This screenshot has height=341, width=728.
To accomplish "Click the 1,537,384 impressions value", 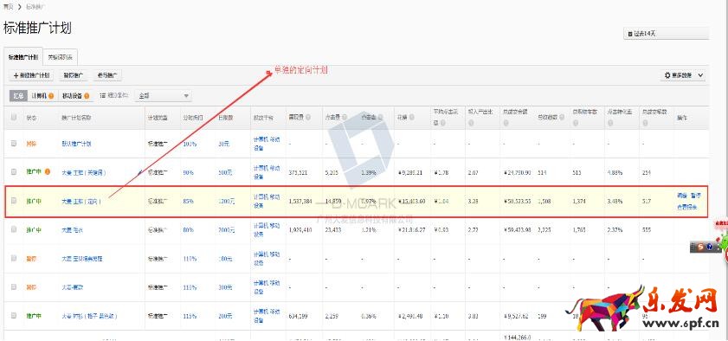I will click(x=300, y=202).
